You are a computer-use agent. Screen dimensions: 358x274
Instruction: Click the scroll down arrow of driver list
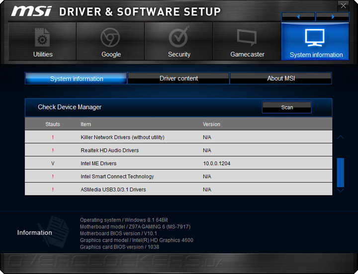341,190
